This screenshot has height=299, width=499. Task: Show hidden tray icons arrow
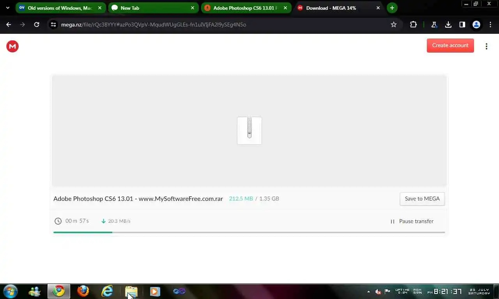[x=368, y=291]
